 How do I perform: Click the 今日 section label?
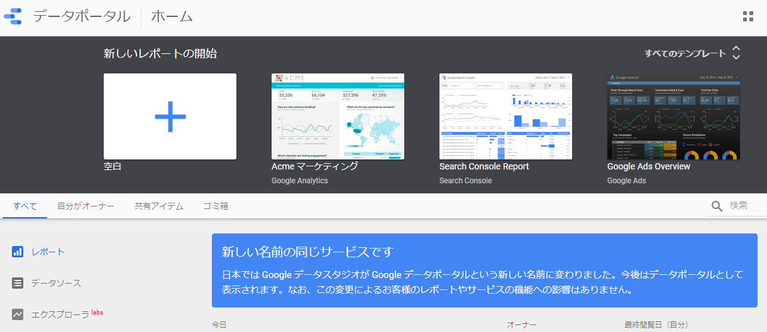tap(219, 324)
